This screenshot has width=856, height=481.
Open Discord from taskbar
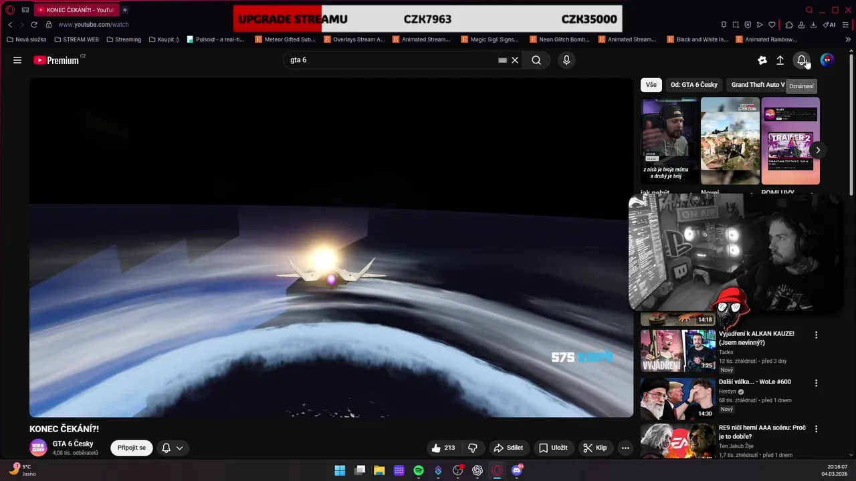pyautogui.click(x=516, y=470)
